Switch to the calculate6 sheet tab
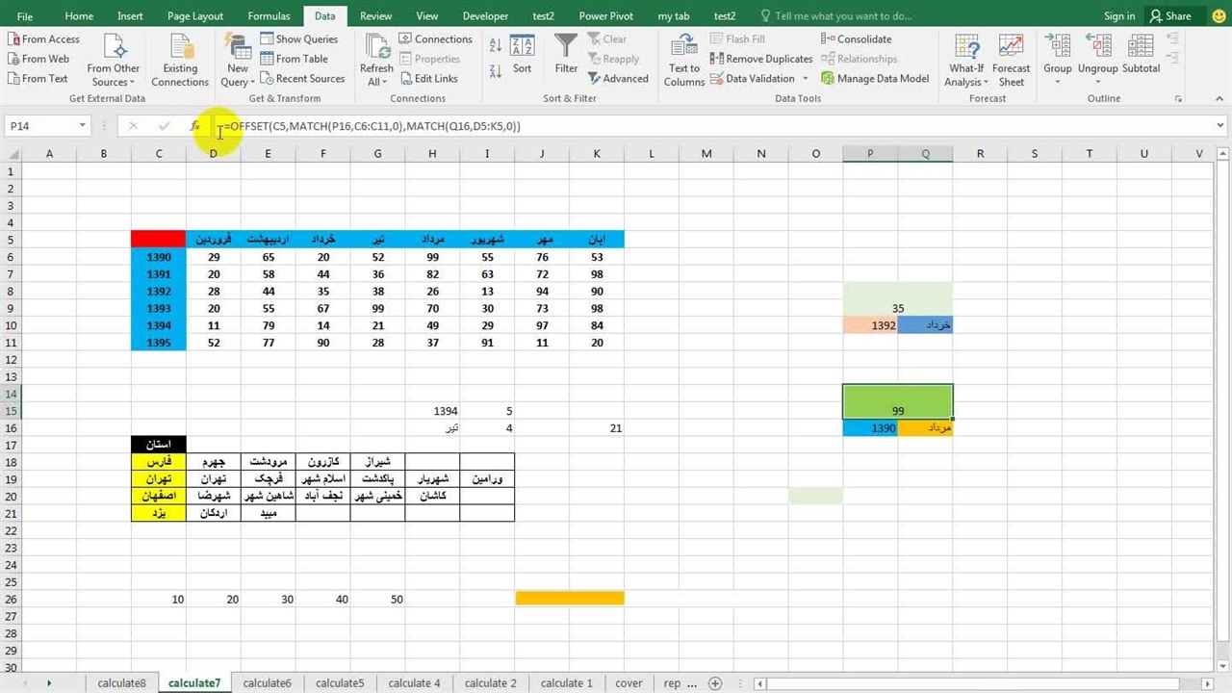This screenshot has width=1232, height=693. pos(267,683)
